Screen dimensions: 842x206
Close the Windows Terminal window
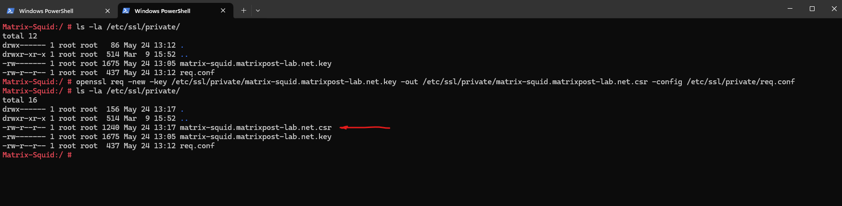coord(834,9)
